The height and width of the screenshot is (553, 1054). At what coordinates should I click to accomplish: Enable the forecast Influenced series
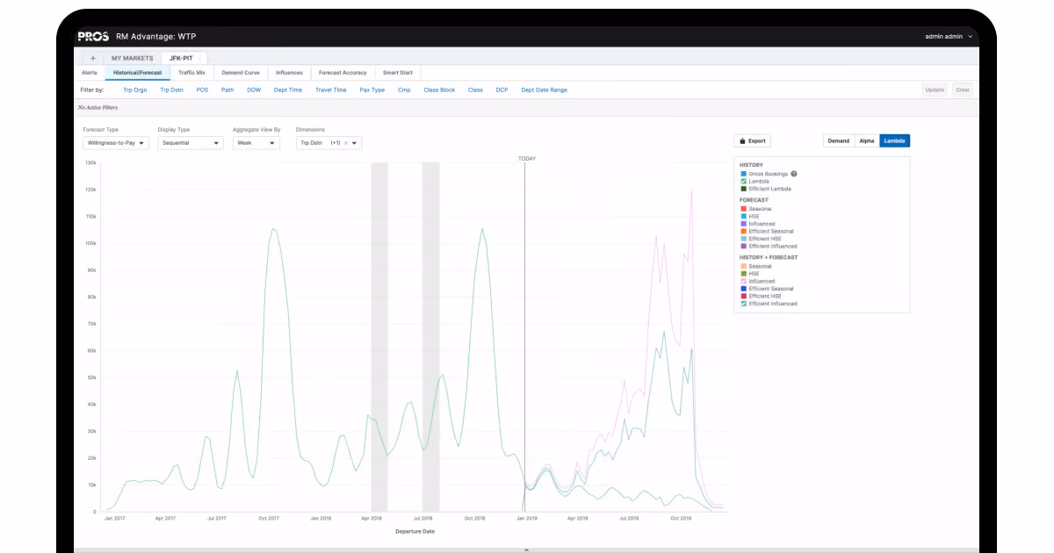tap(743, 224)
